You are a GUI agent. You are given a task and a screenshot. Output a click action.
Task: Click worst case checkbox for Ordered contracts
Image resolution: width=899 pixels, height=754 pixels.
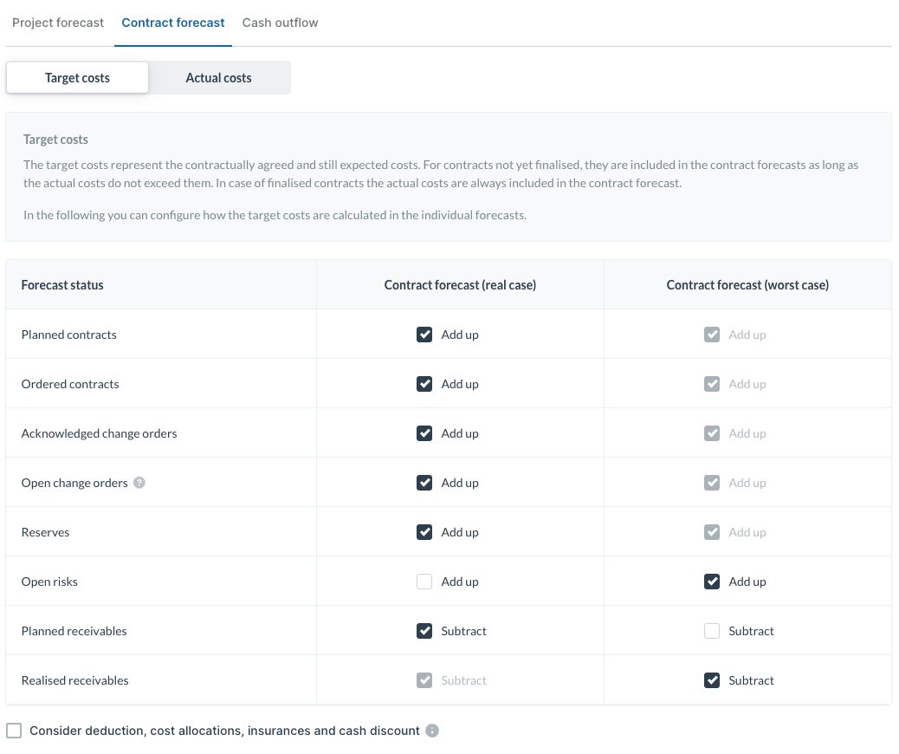pyautogui.click(x=712, y=385)
